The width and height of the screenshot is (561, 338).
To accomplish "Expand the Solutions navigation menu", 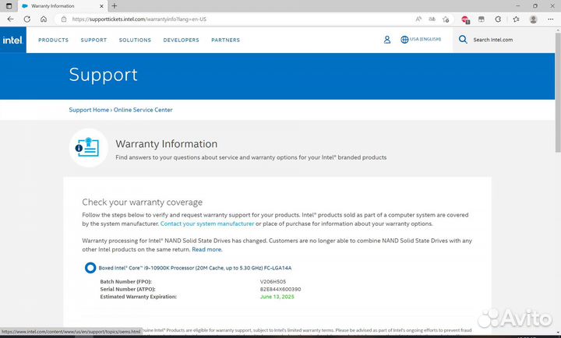I will point(135,40).
